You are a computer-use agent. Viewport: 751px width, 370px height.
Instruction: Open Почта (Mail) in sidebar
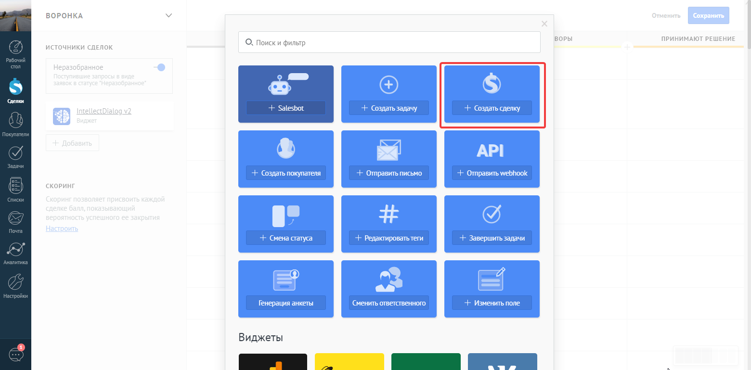15,222
